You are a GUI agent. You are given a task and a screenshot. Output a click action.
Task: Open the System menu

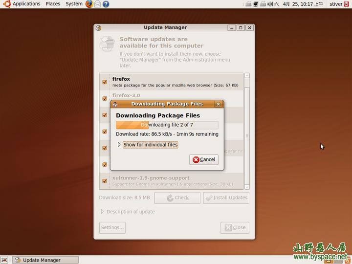(74, 4)
